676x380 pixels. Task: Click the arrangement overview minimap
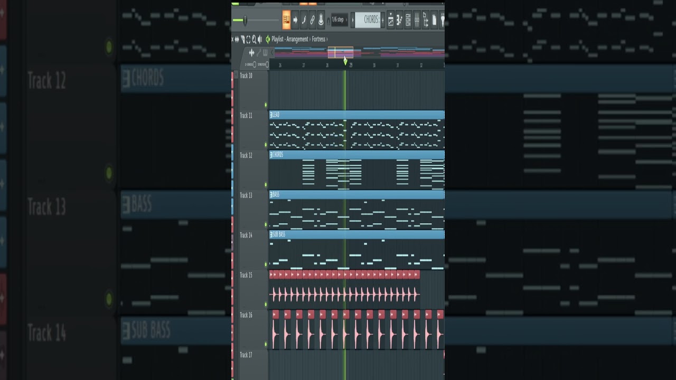click(360, 52)
